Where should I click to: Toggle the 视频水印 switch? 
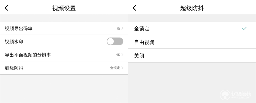tap(115, 41)
